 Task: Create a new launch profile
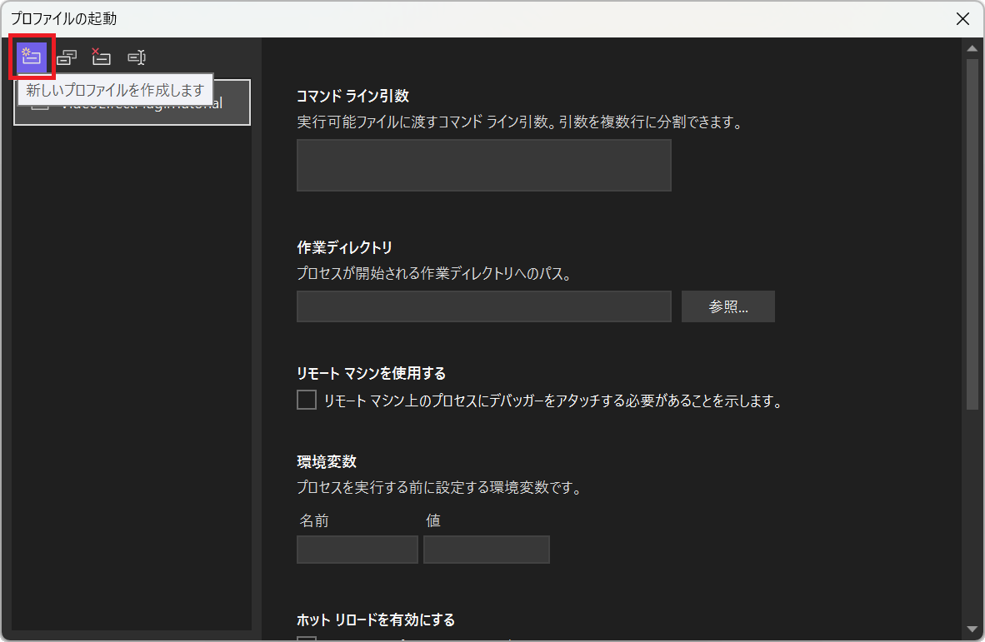coord(32,57)
